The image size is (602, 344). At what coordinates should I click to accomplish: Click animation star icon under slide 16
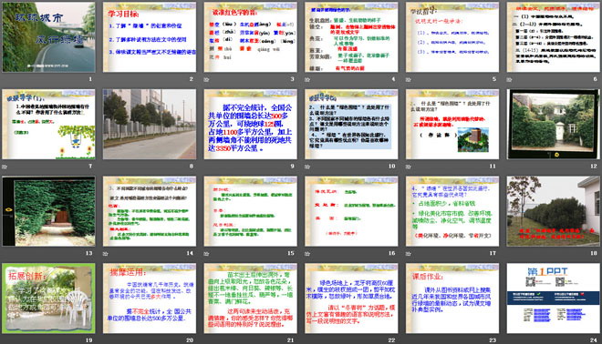click(307, 254)
